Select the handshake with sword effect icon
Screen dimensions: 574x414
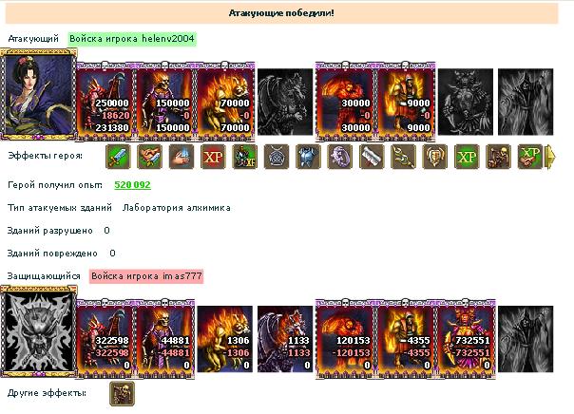click(x=150, y=157)
